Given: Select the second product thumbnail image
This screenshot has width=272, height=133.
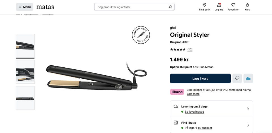Looking at the screenshot, I should (25, 72).
